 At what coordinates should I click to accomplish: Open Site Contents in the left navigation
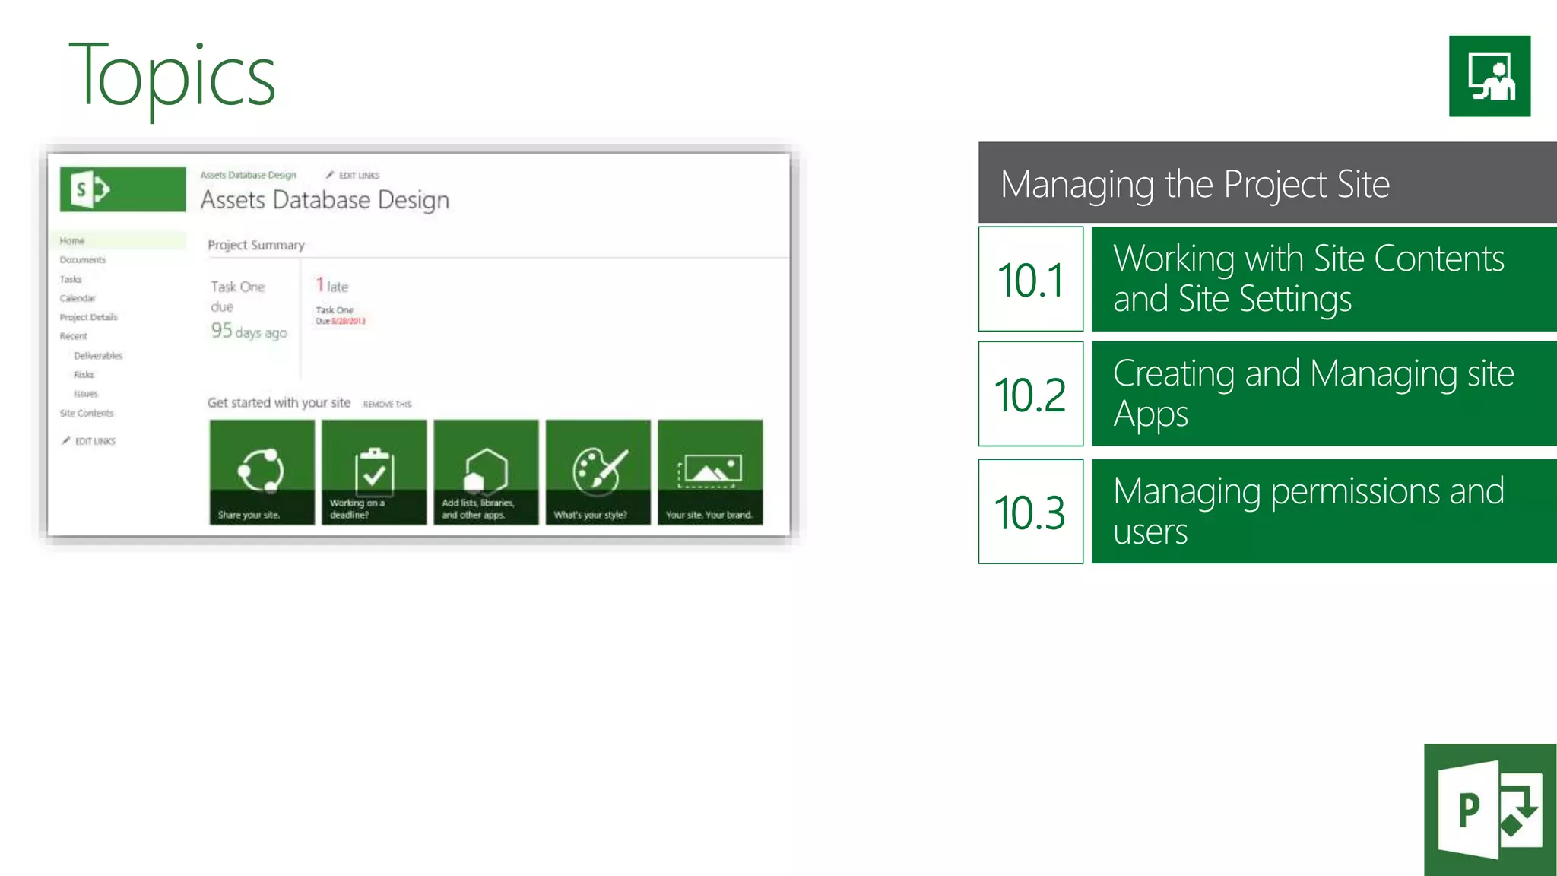click(x=87, y=414)
